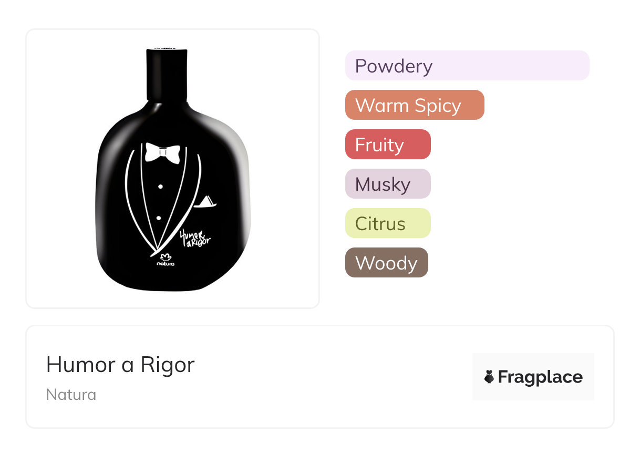
Task: Open the Natura brand link
Action: coord(71,395)
